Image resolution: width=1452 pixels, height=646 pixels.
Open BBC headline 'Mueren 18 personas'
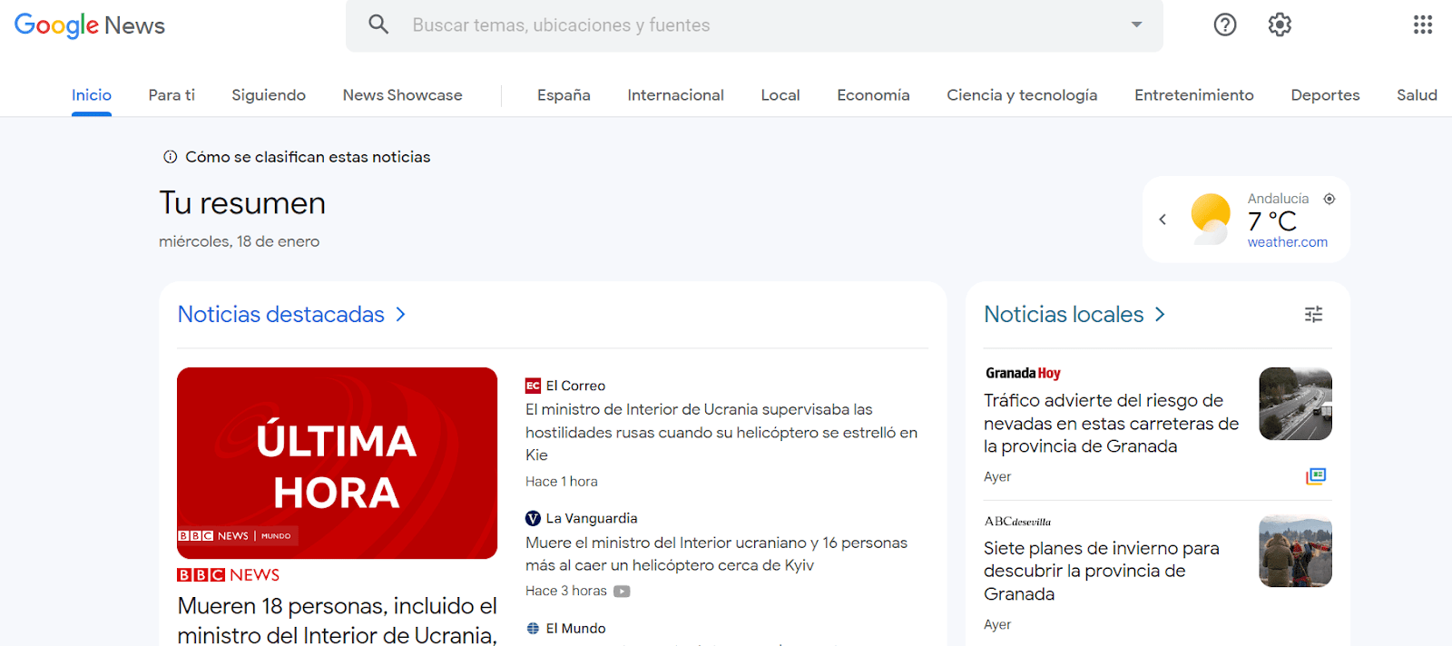pos(338,620)
